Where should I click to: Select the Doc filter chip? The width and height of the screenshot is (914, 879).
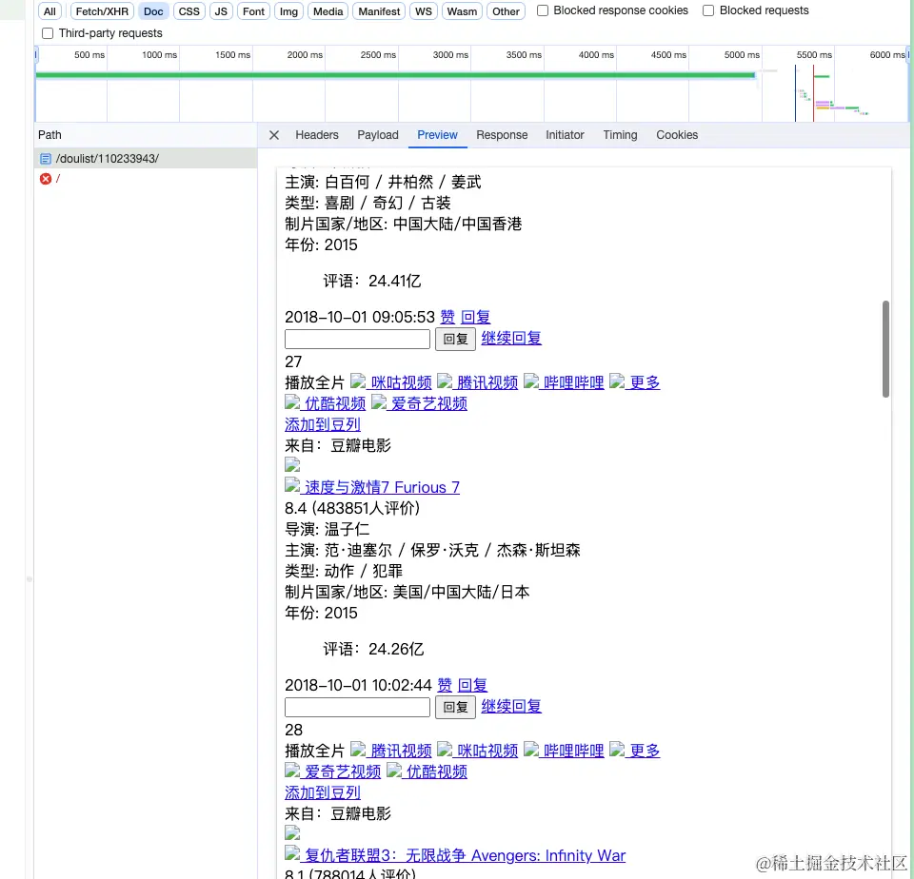(x=153, y=11)
